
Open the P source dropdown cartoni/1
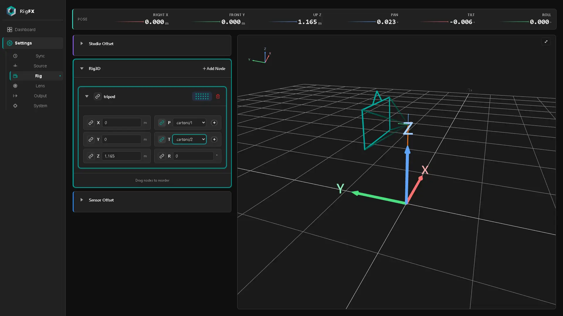189,123
